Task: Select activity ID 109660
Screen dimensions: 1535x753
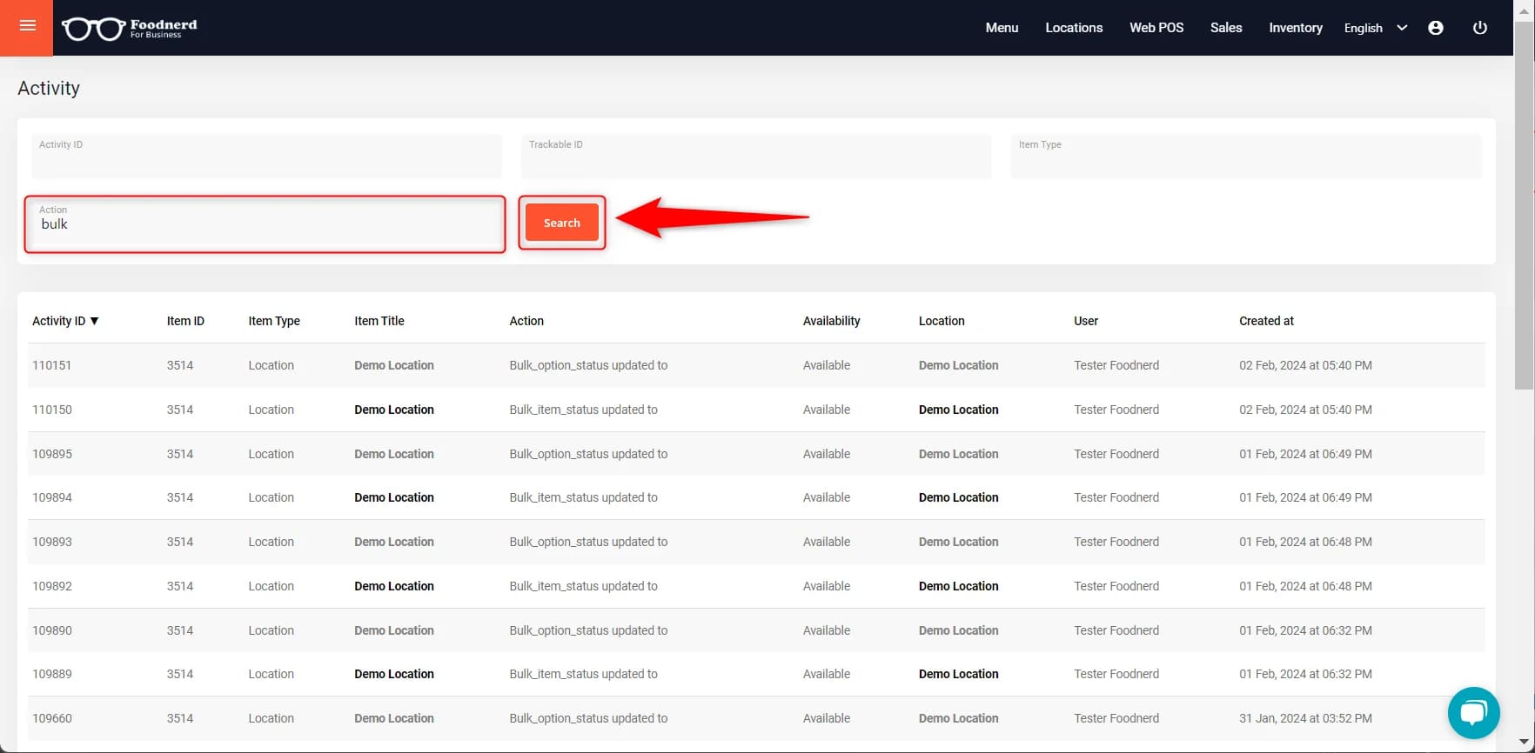Action: (x=52, y=718)
